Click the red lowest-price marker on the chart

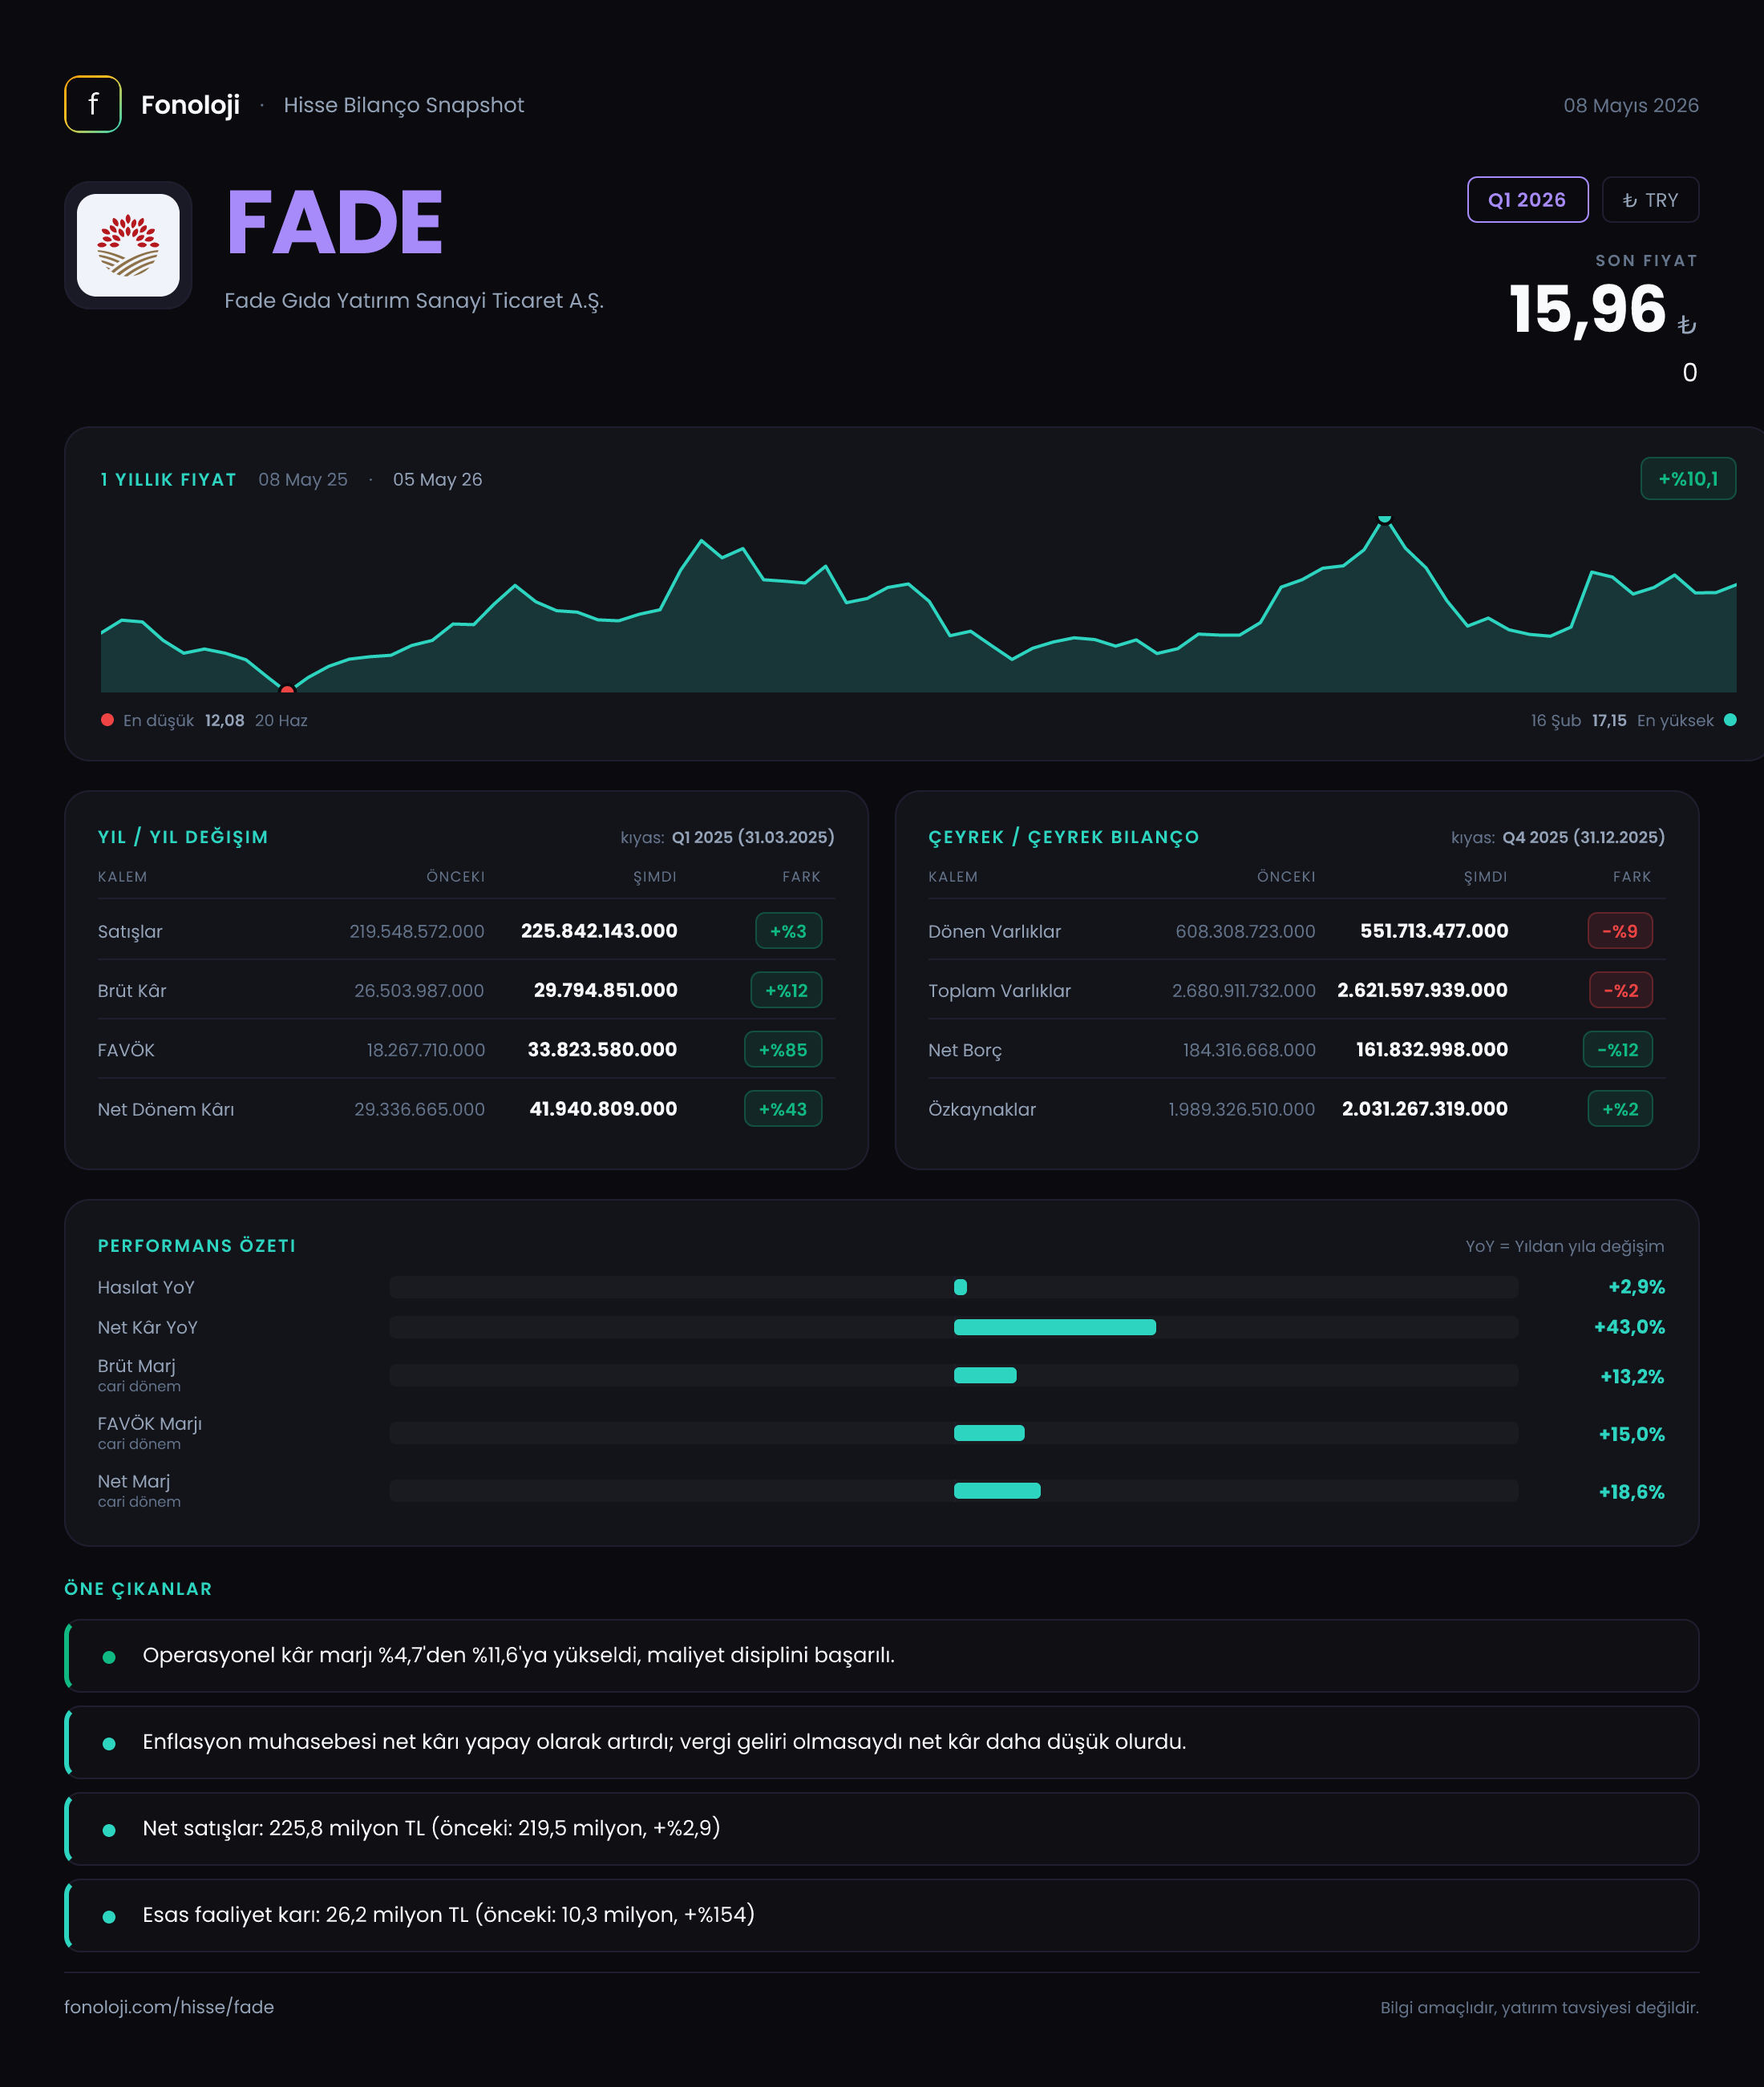287,690
